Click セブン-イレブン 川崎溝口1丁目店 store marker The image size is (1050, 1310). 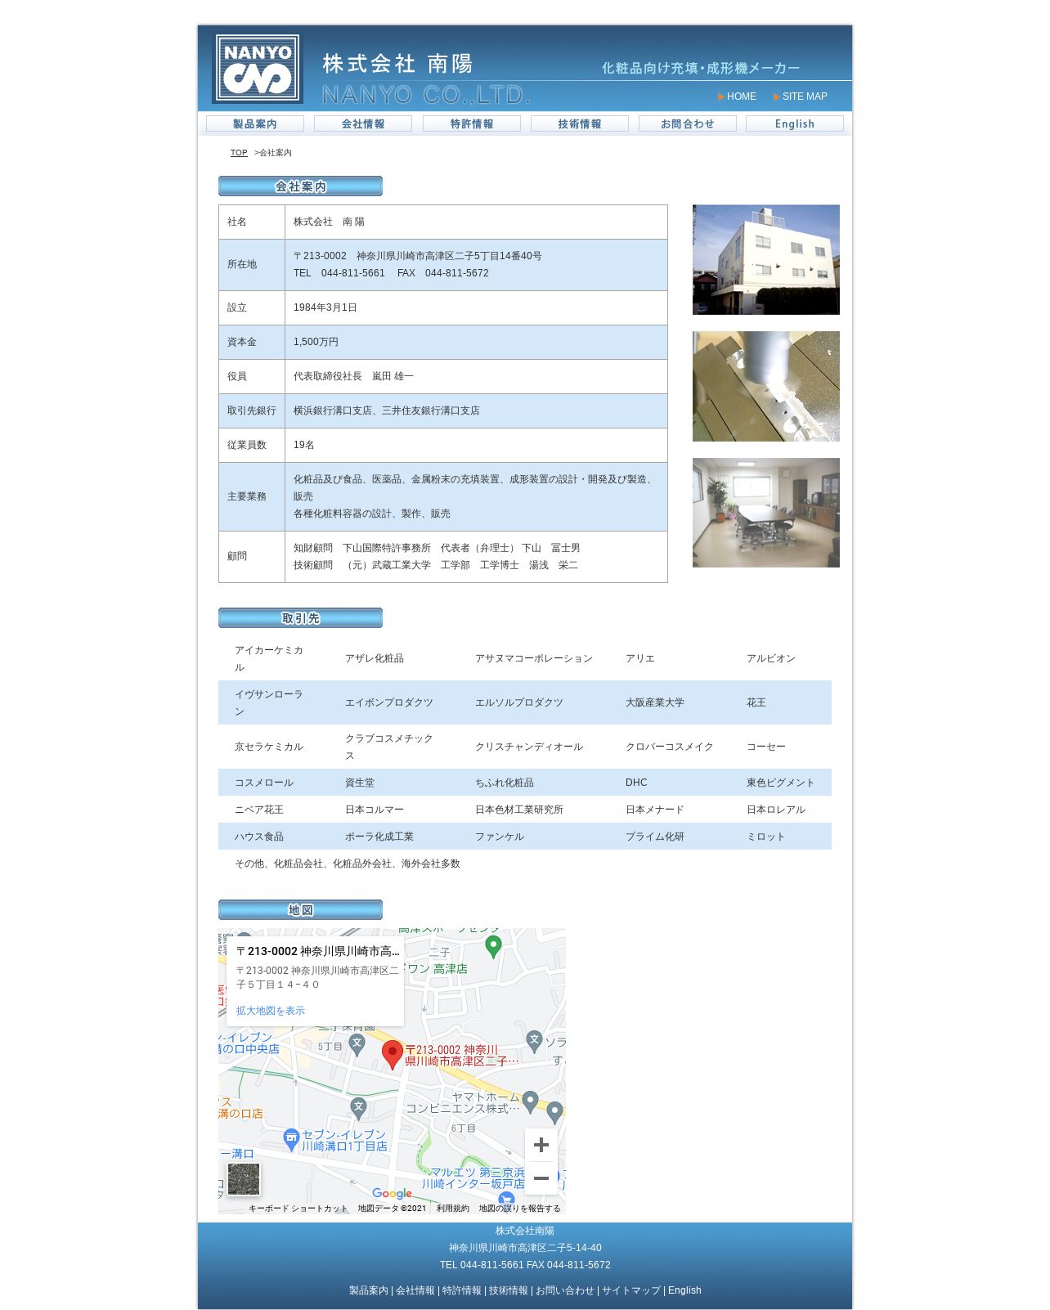291,1138
